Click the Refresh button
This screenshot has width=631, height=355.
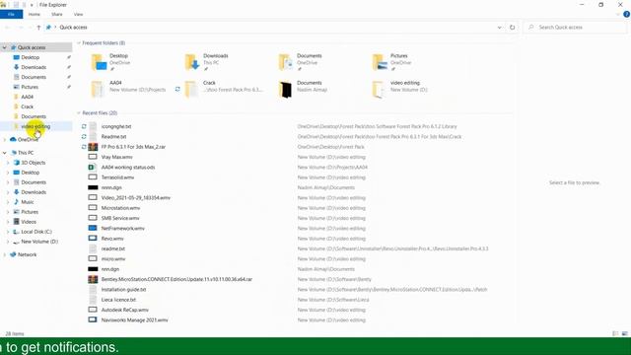[512, 28]
